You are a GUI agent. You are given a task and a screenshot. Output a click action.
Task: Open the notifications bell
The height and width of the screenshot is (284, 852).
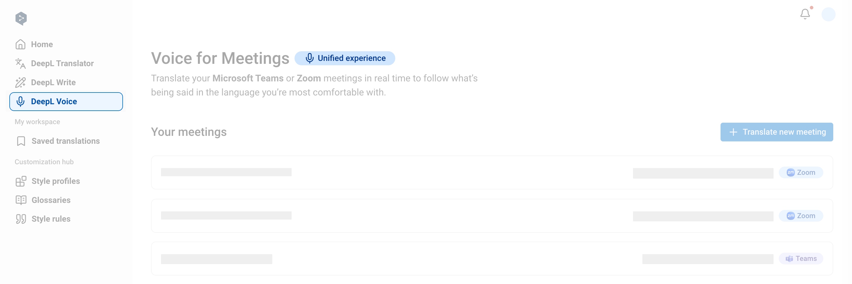click(x=805, y=14)
